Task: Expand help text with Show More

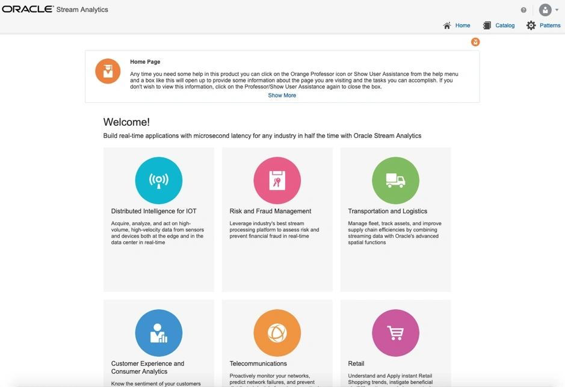Action: pos(282,96)
